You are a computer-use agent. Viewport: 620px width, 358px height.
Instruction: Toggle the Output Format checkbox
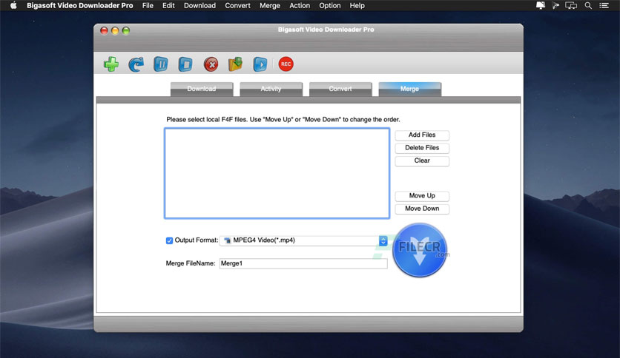pyautogui.click(x=169, y=240)
